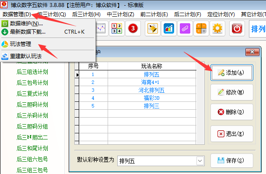
Task: Expand the 默认彩种设置为 dropdown
Action: [x=200, y=161]
